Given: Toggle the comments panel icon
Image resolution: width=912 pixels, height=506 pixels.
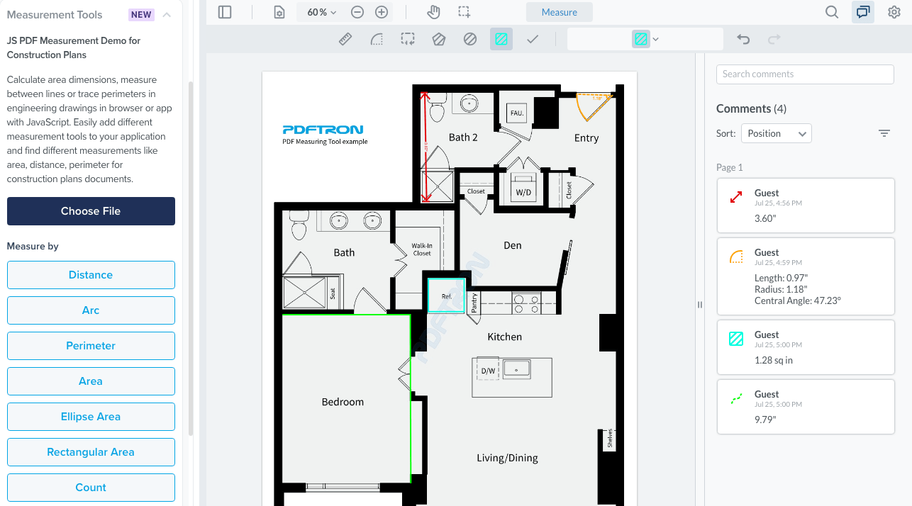Looking at the screenshot, I should point(862,12).
